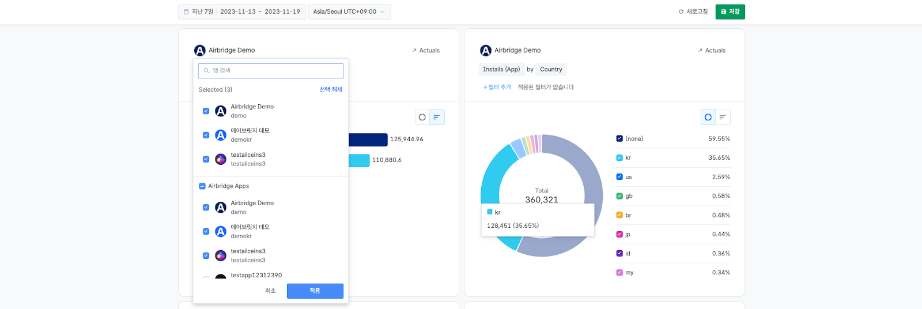Click 적용 apply button in app picker
Screen dimensions: 922x309
[x=315, y=291]
